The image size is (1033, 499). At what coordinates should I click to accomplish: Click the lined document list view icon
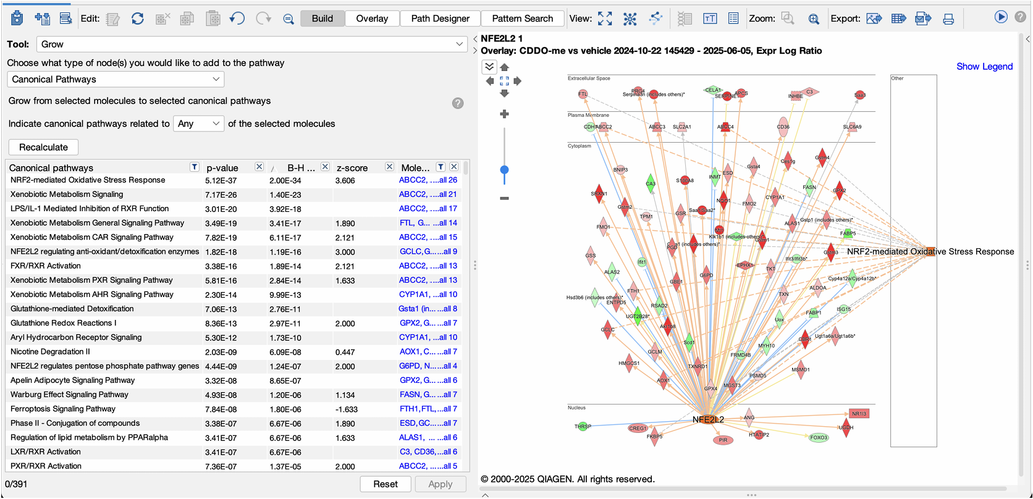(733, 19)
